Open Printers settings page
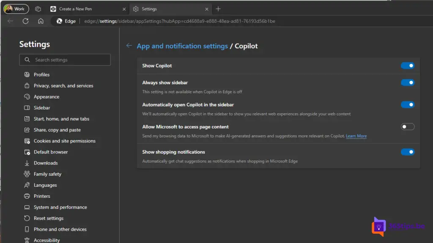The width and height of the screenshot is (433, 243). [x=42, y=196]
